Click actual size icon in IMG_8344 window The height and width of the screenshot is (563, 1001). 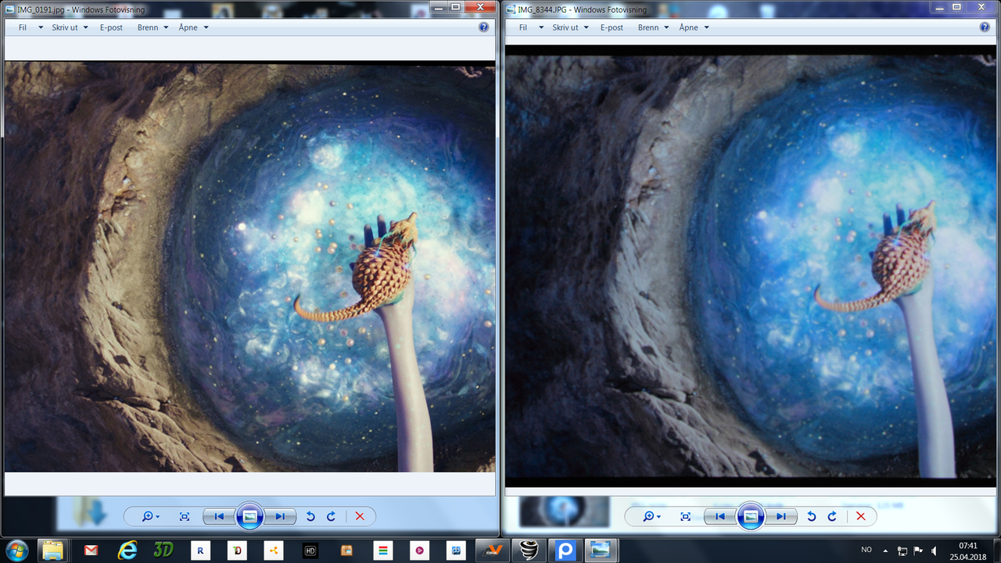(x=685, y=516)
